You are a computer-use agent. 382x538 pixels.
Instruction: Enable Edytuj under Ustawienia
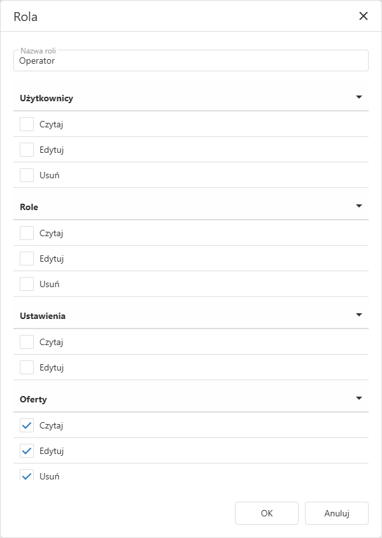click(x=27, y=367)
